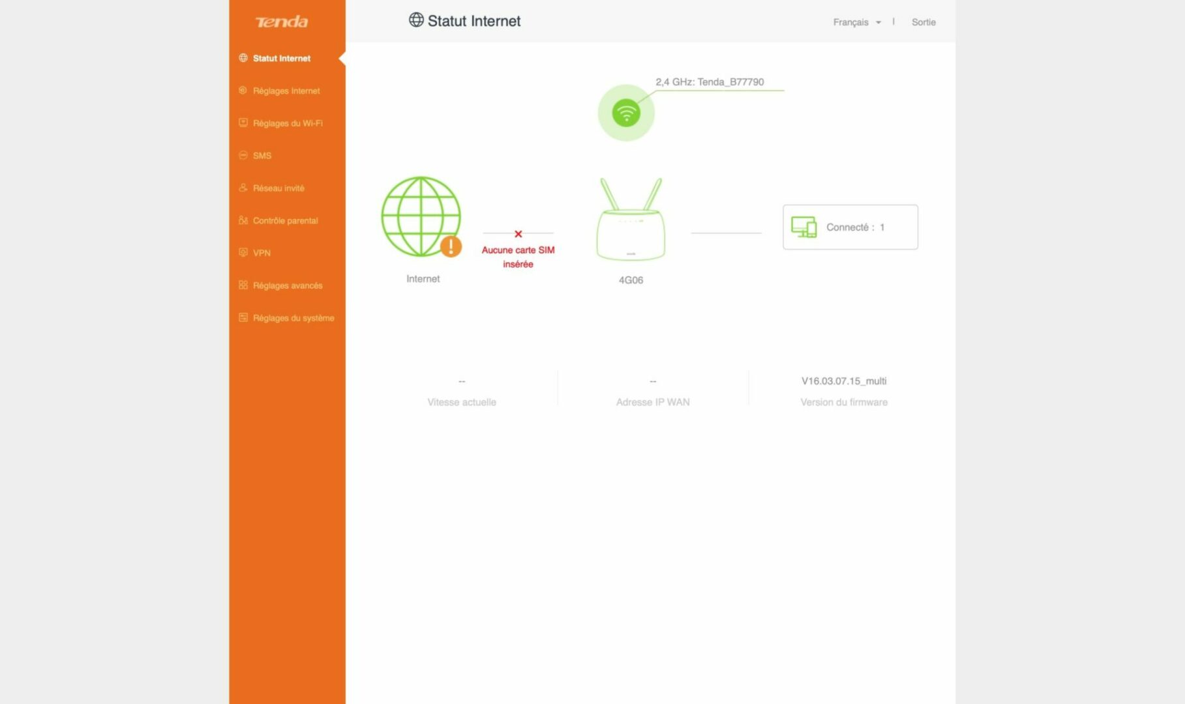The height and width of the screenshot is (704, 1185).
Task: Click the Sortie logout link
Action: click(x=923, y=22)
